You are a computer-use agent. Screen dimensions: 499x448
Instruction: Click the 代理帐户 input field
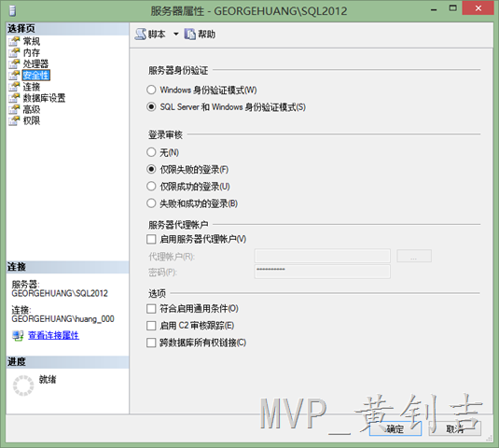(x=323, y=256)
